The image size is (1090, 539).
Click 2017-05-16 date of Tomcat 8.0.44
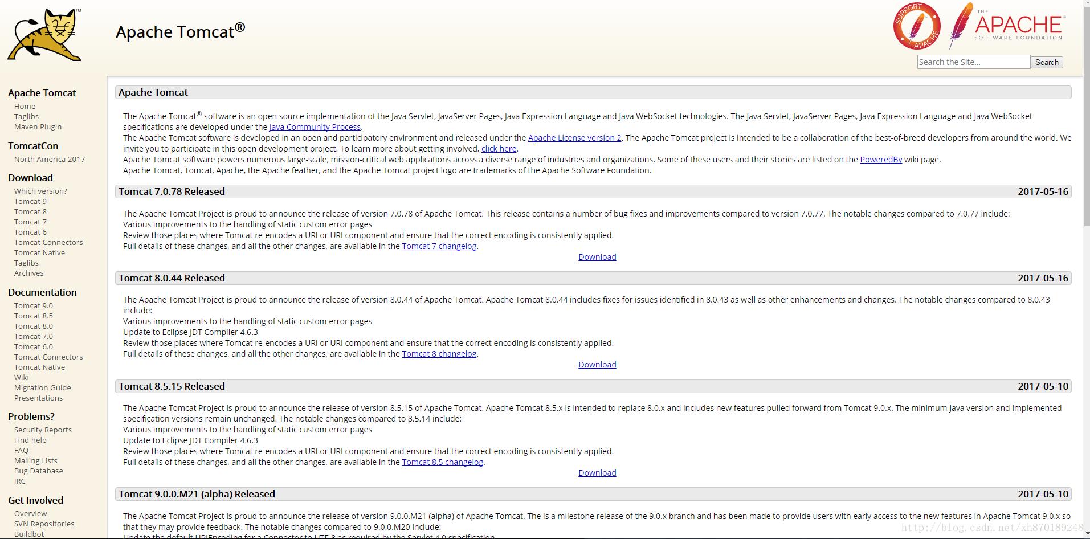1043,278
